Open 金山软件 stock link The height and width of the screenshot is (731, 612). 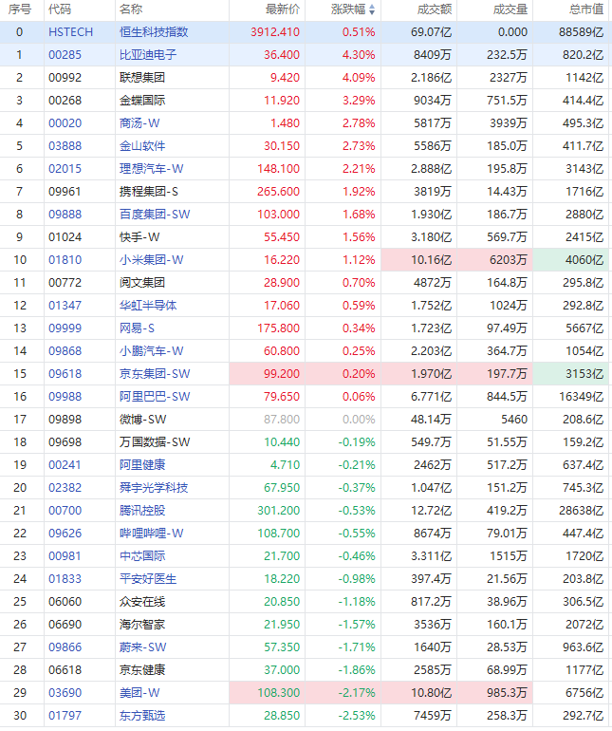pos(142,146)
